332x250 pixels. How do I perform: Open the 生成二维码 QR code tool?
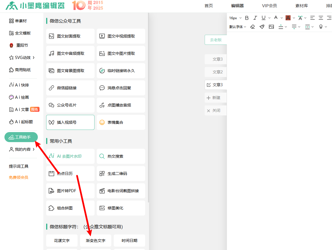[121, 174]
